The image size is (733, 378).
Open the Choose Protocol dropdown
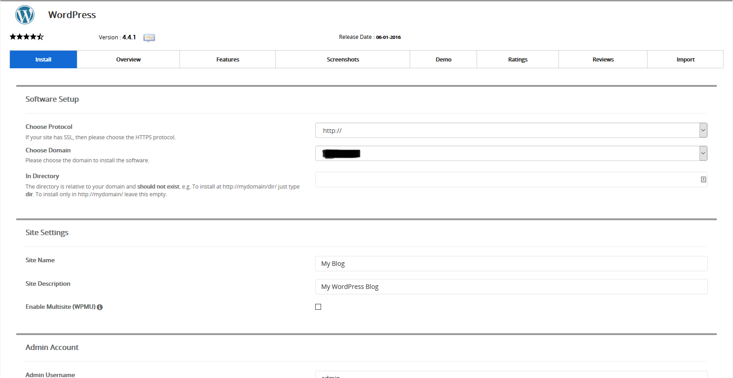click(x=511, y=130)
